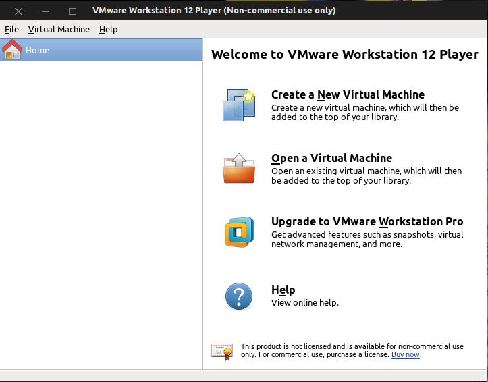Click the Create a New Virtual Machine heading

[348, 94]
